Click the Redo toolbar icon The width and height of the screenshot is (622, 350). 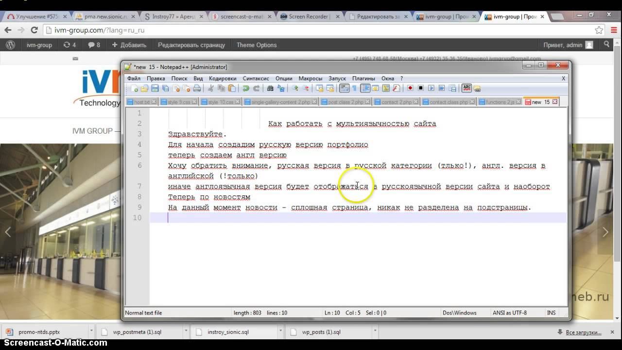tap(257, 88)
